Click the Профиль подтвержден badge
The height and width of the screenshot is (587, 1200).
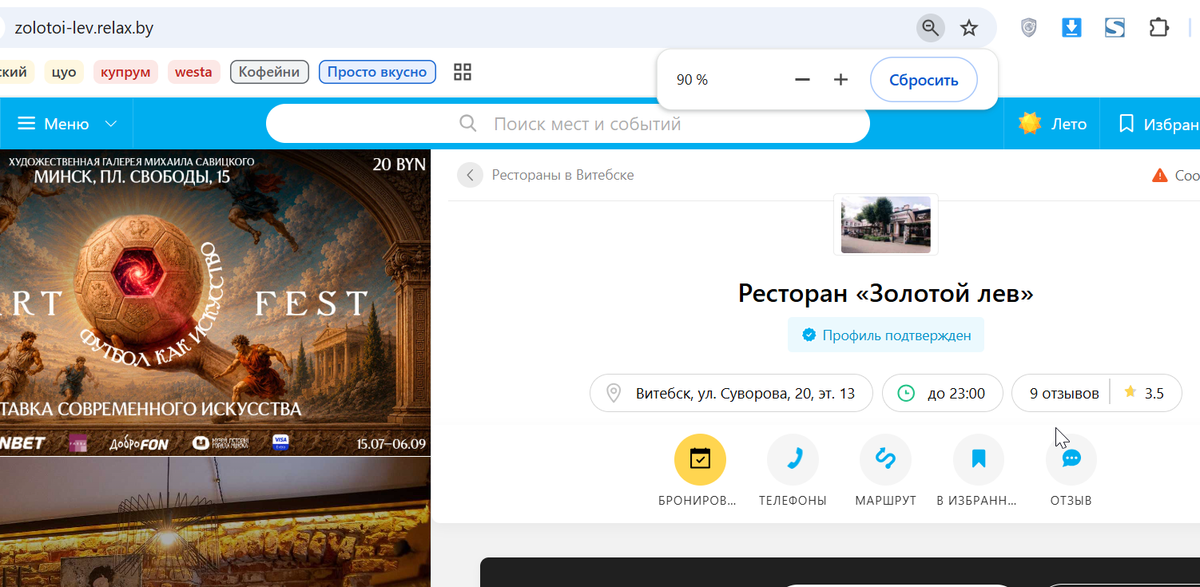[x=886, y=335]
